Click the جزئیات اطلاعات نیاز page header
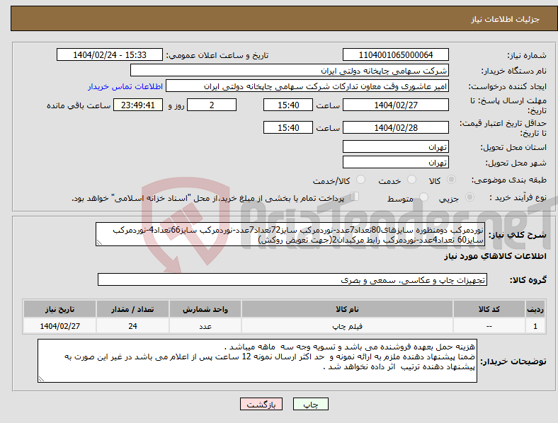The width and height of the screenshot is (558, 423). pos(506,19)
